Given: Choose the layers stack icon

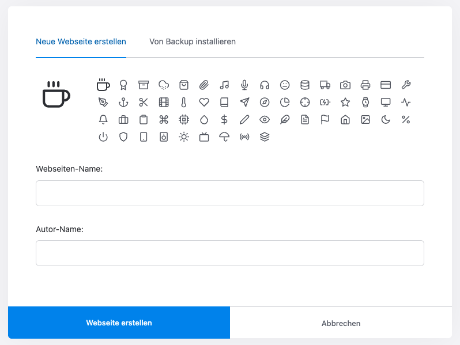Looking at the screenshot, I should point(265,137).
